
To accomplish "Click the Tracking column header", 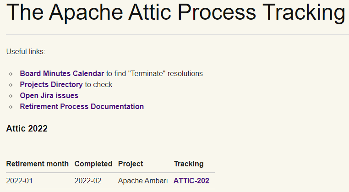I will point(189,164).
